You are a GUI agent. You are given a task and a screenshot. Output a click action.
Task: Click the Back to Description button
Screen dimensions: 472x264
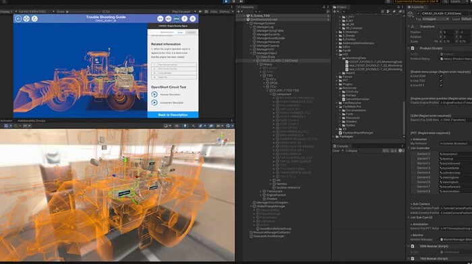(173, 115)
